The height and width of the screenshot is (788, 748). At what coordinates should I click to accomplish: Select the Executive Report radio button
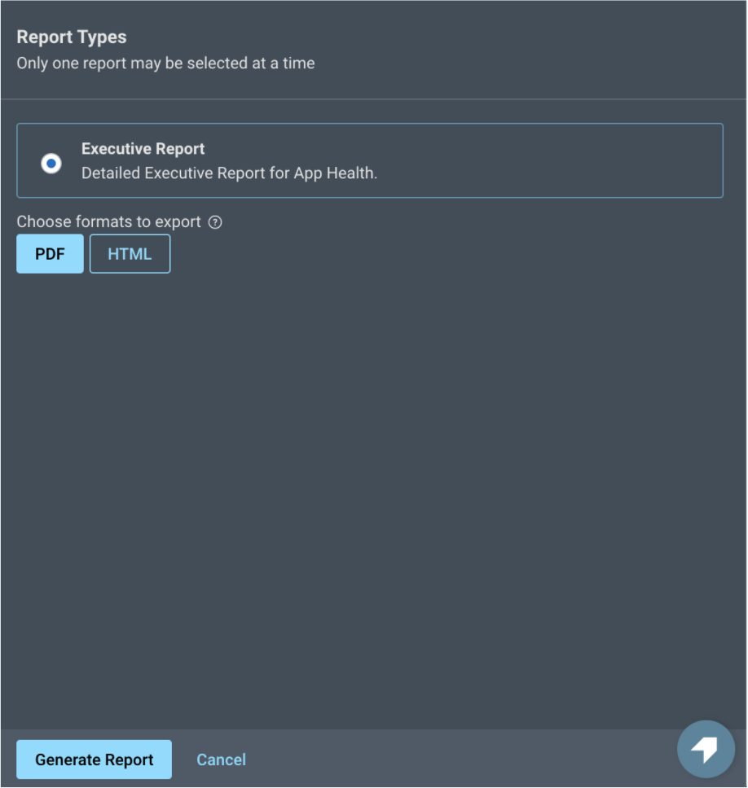tap(51, 164)
